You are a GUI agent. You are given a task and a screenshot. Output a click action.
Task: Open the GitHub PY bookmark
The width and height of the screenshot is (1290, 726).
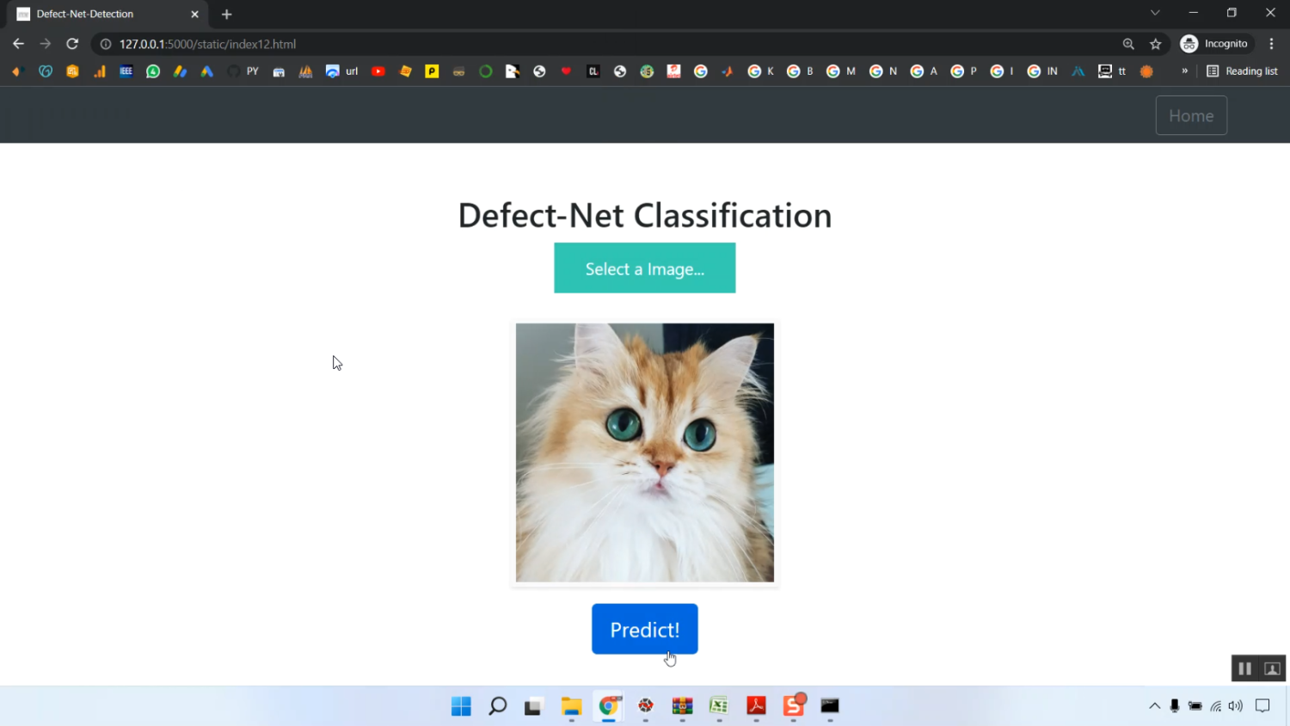(243, 71)
